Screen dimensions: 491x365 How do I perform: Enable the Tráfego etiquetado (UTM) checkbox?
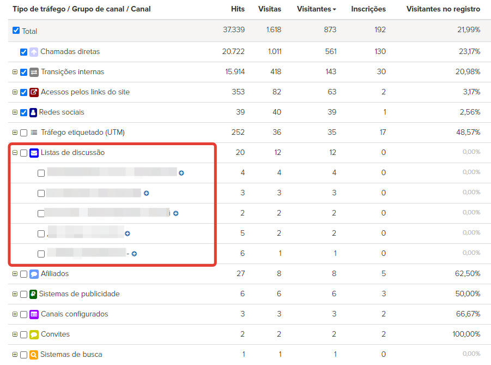(23, 133)
